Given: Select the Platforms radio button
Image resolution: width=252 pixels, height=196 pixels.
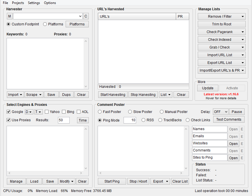Looking at the screenshot, I should [45, 24].
